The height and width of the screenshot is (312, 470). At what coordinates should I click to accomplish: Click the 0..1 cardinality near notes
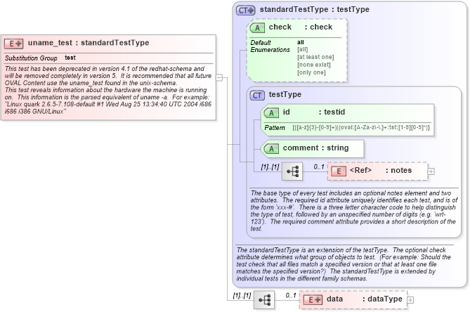click(319, 167)
